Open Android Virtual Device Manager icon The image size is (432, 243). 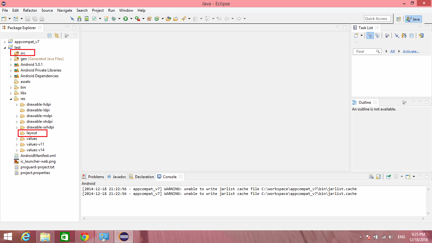pos(86,19)
